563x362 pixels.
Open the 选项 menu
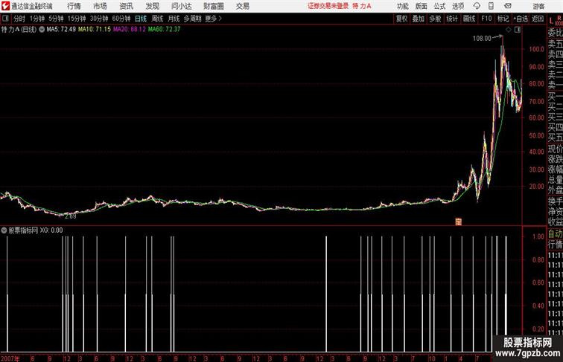458,6
